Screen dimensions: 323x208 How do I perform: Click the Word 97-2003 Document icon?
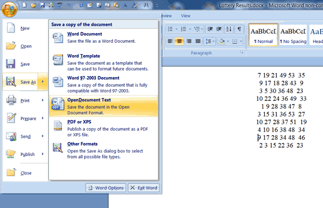[58, 82]
